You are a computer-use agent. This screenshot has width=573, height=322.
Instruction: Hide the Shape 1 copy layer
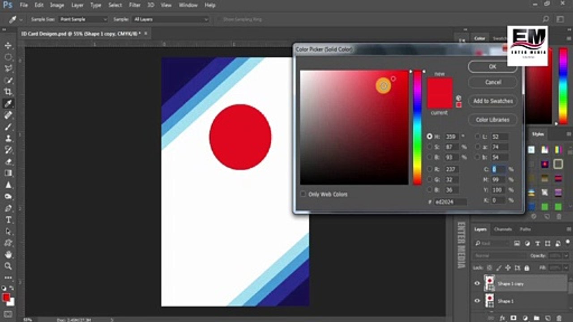click(x=477, y=284)
